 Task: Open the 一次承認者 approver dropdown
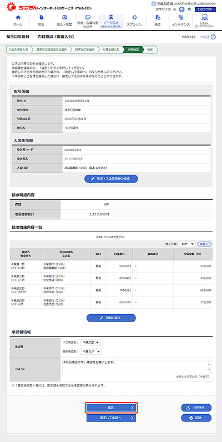coord(90,342)
